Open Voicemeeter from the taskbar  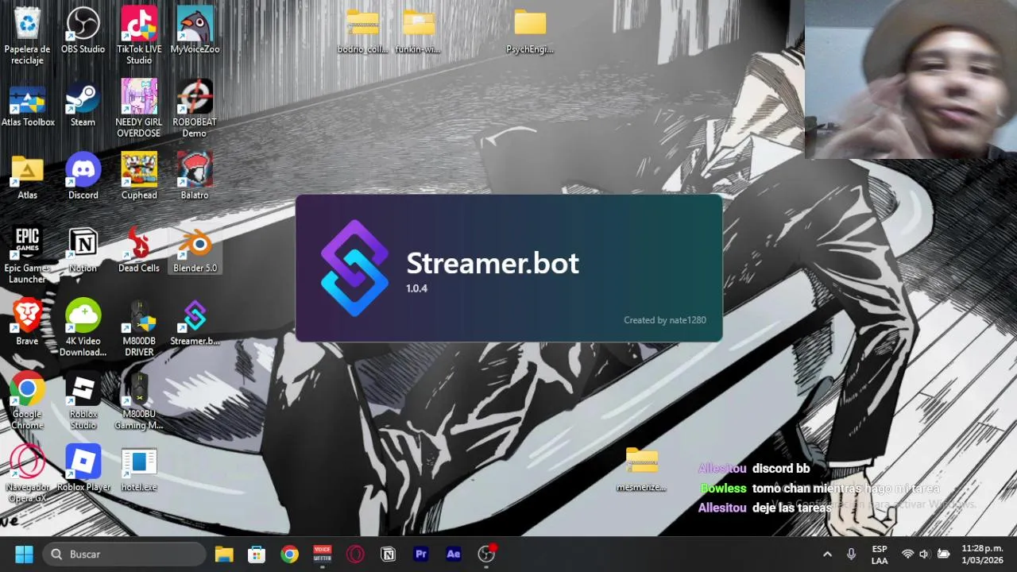(322, 554)
